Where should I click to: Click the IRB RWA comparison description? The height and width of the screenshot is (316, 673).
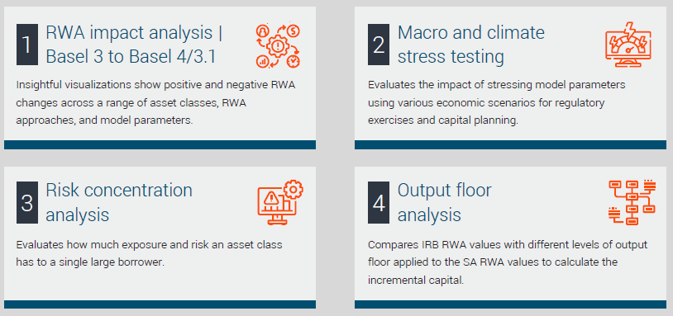[508, 262]
